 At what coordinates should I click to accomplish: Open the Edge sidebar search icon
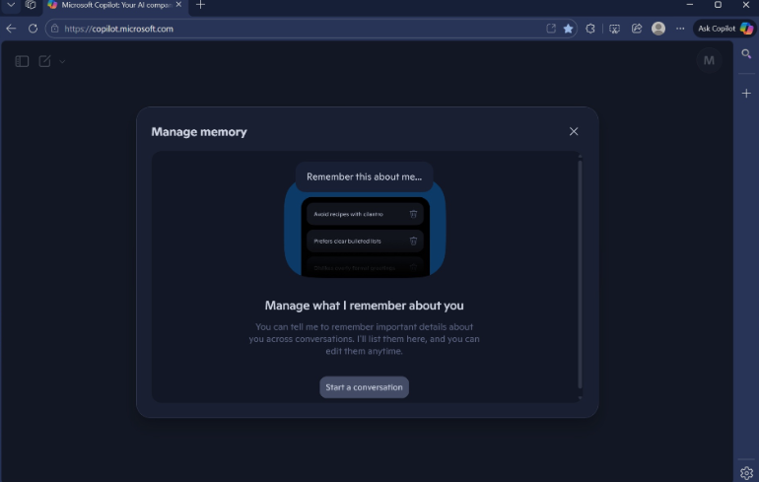pyautogui.click(x=746, y=54)
